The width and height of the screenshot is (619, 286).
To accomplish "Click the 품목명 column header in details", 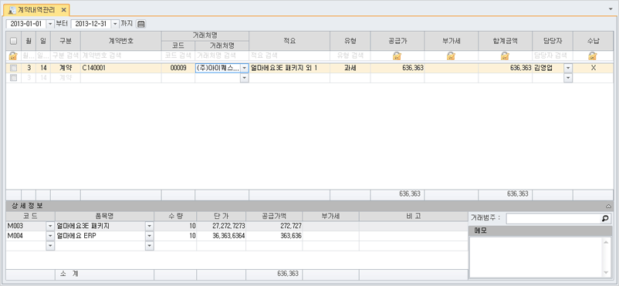I will pyautogui.click(x=105, y=216).
